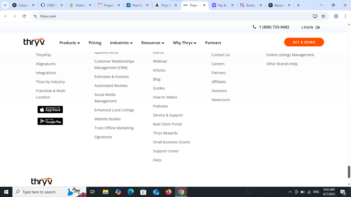Click the page vertical scrollbar thumb
351x197 pixels.
[x=349, y=172]
